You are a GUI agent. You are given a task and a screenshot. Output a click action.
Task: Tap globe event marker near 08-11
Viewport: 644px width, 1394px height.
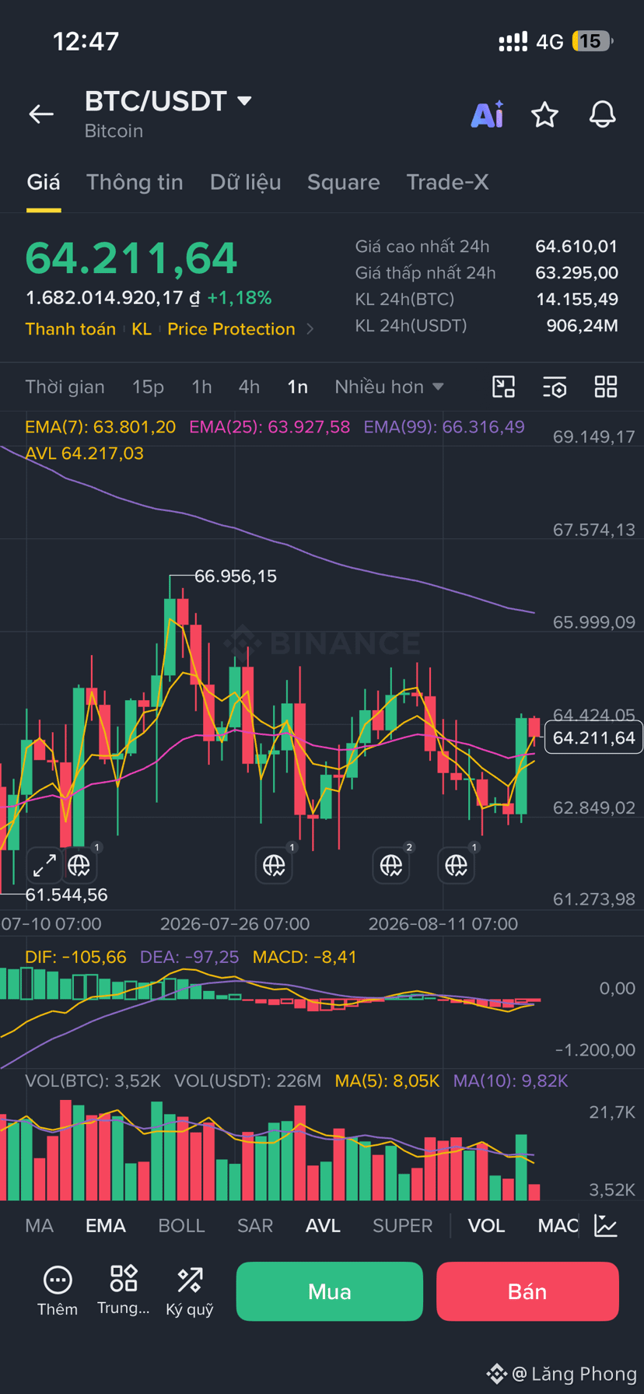(x=456, y=865)
